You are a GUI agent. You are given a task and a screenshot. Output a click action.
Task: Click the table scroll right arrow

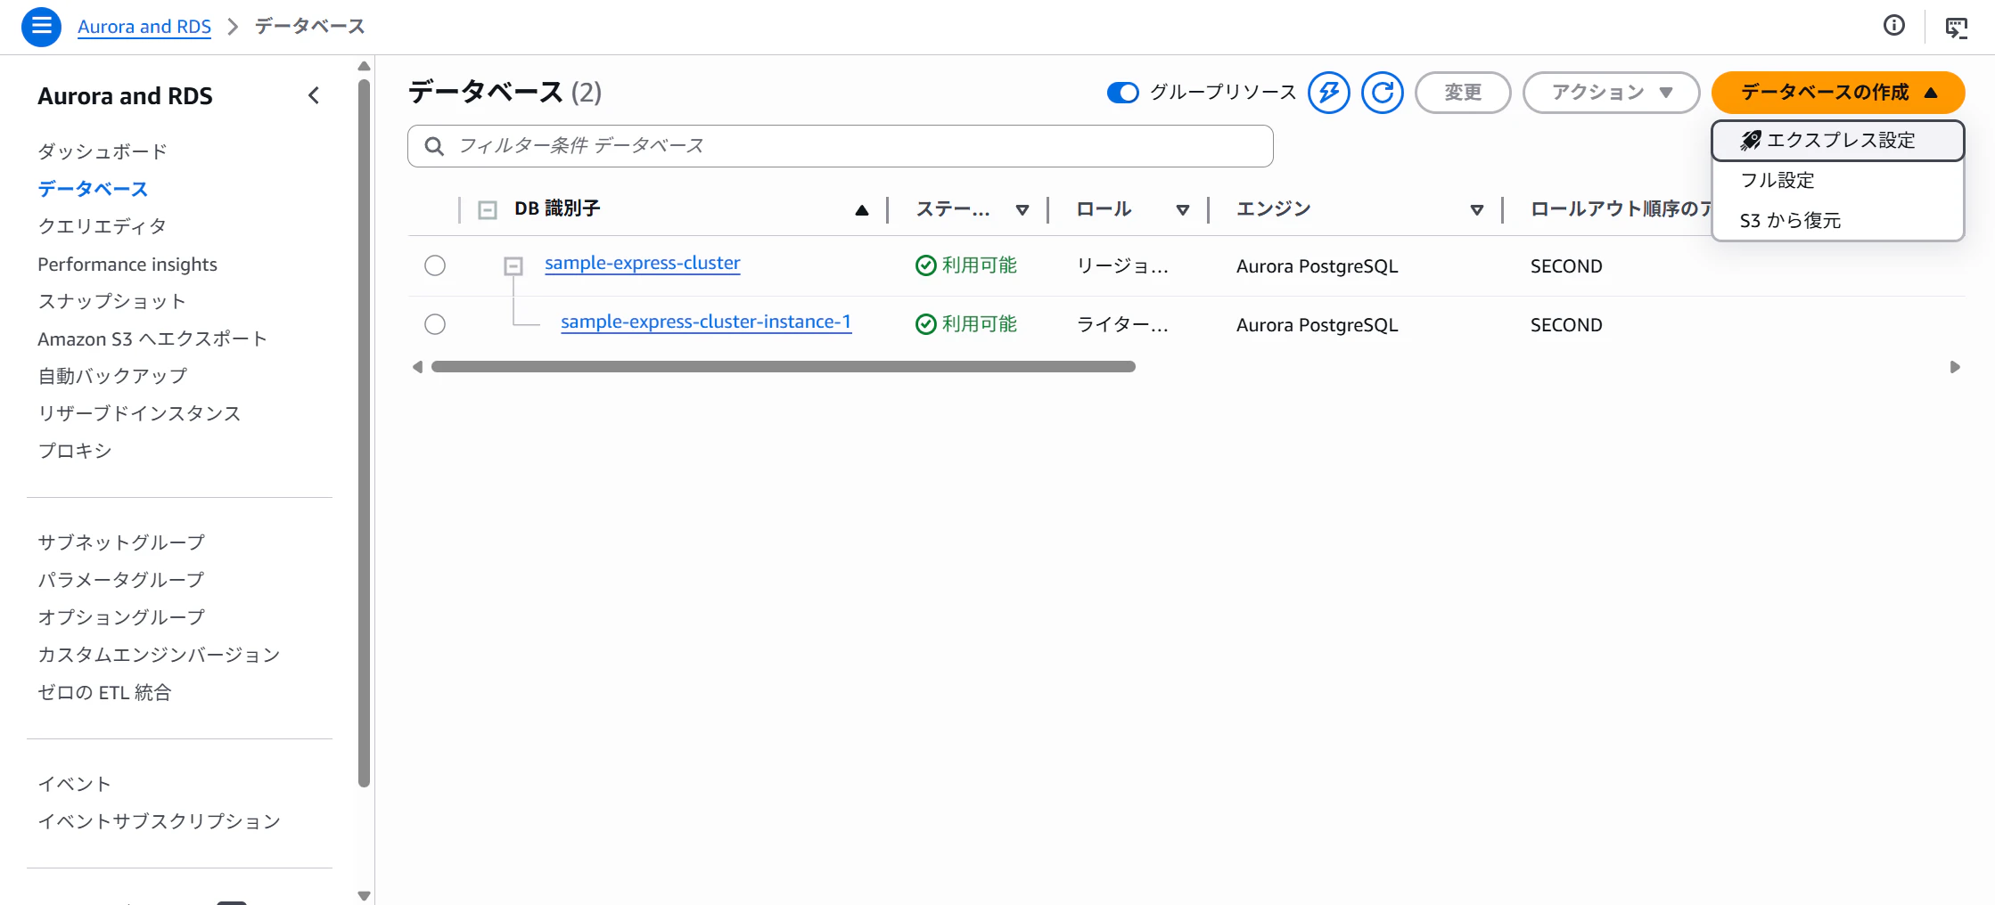[x=1955, y=367]
